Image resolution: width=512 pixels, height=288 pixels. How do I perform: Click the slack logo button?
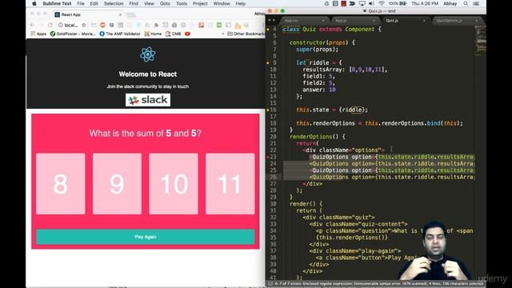click(x=148, y=100)
